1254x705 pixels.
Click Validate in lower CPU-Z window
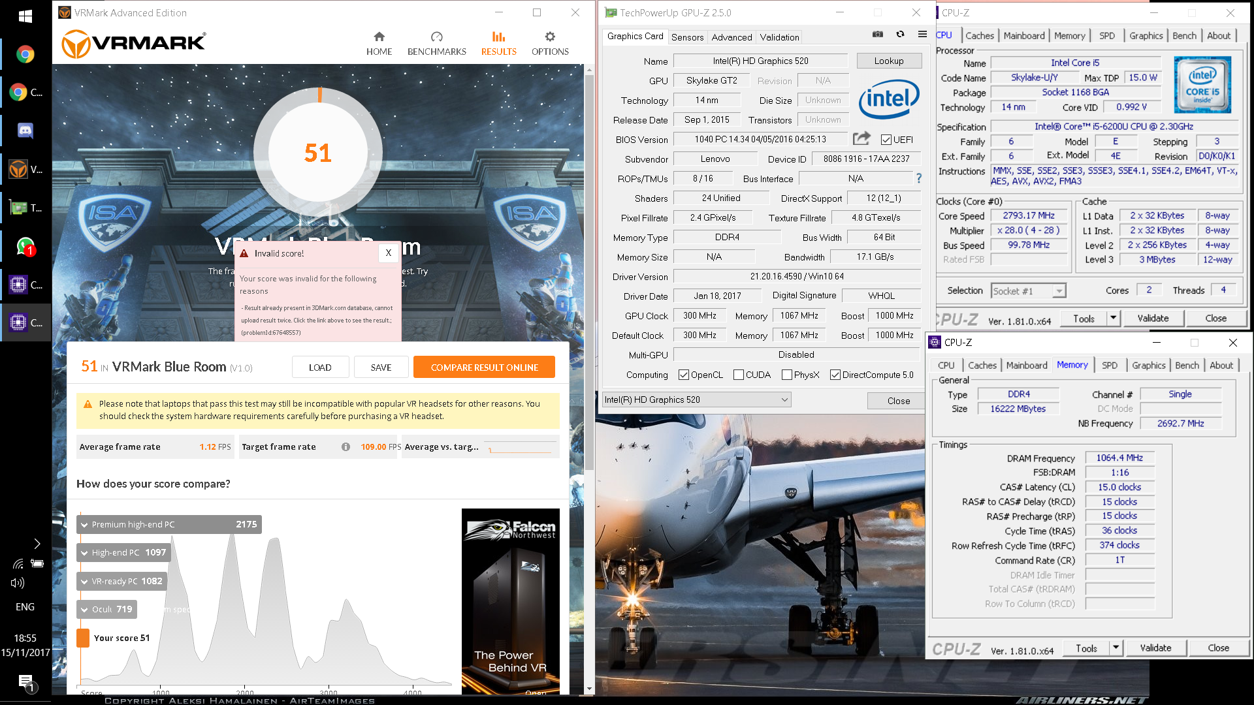(1155, 648)
